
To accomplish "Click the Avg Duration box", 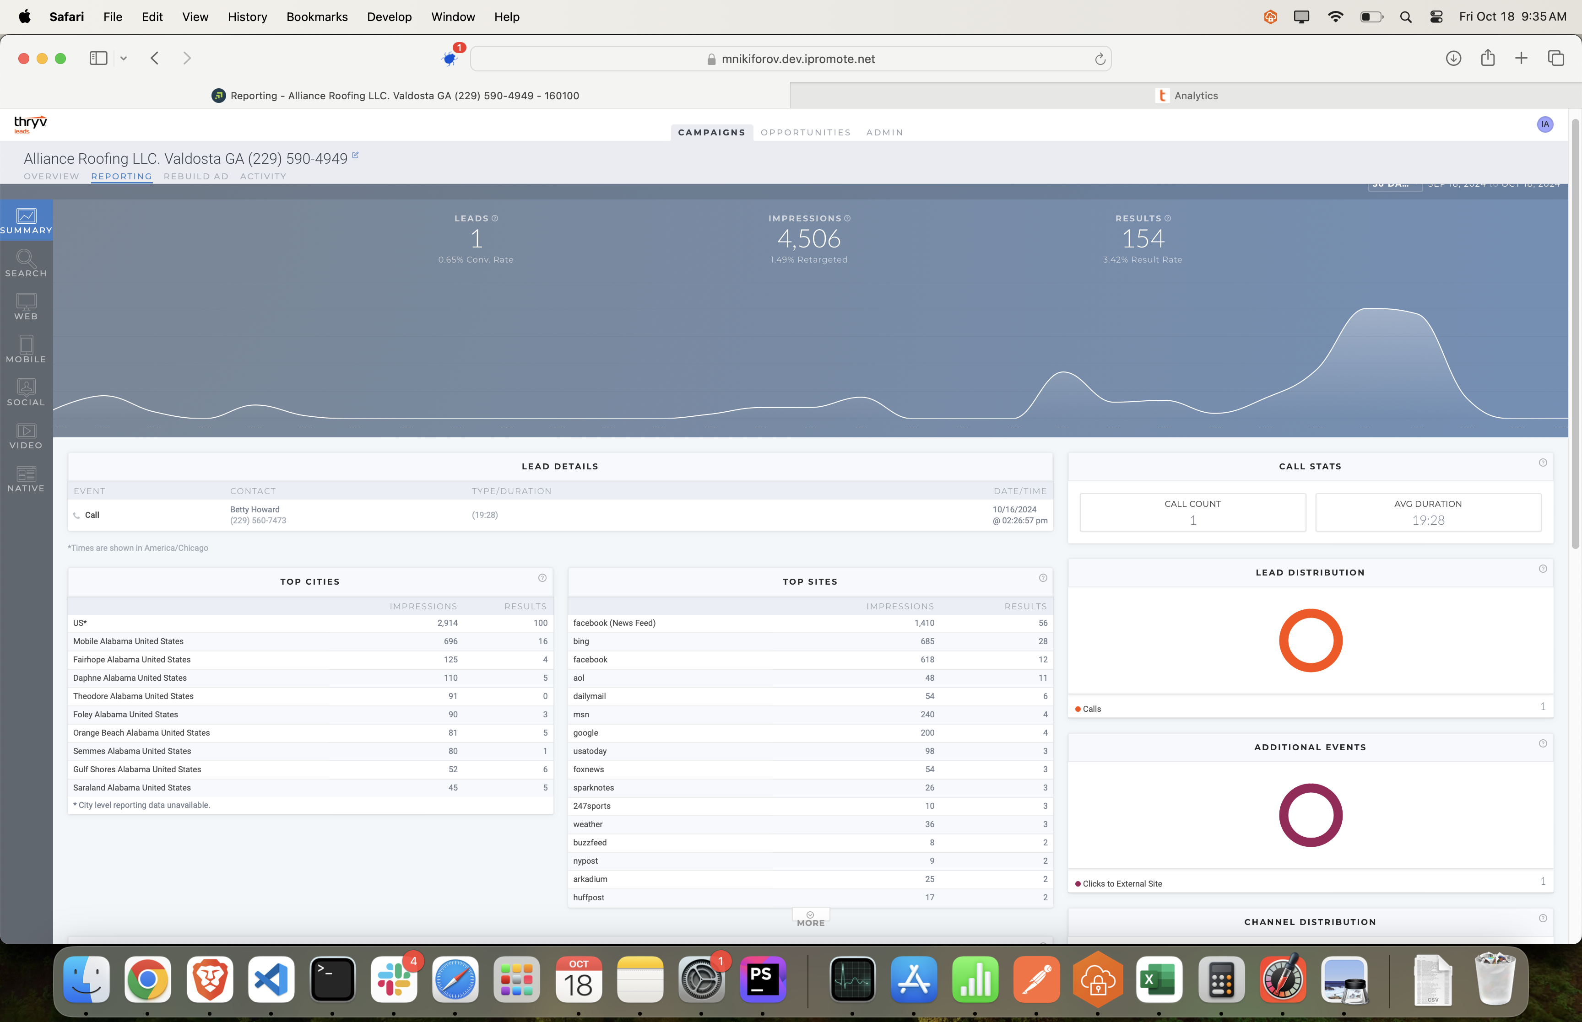I will [1428, 512].
